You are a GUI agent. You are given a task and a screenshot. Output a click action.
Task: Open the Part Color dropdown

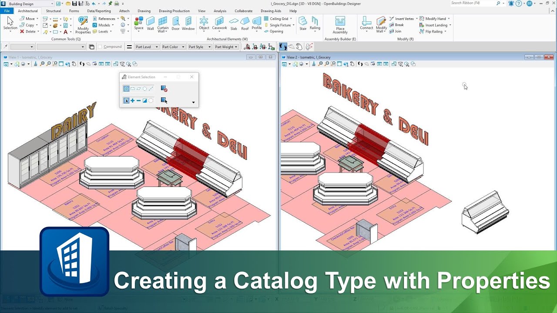[x=173, y=47]
